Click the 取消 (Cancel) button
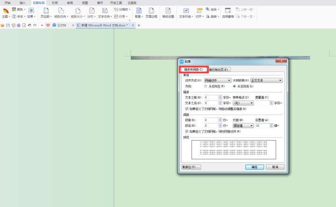This screenshot has height=207, width=336. tap(275, 167)
